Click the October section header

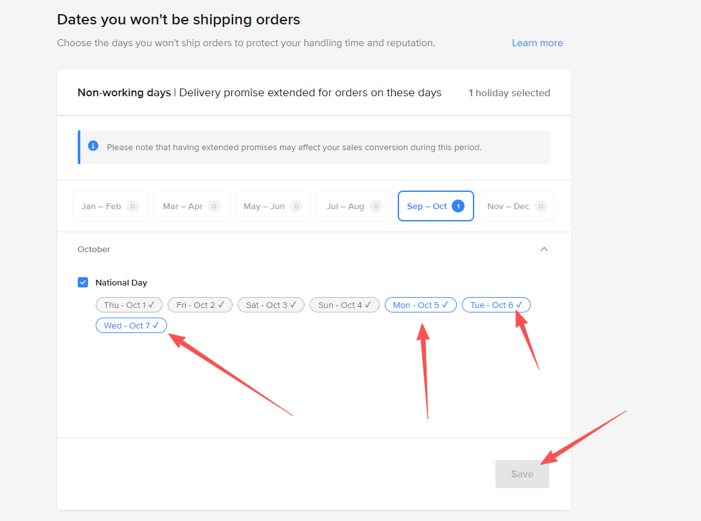pyautogui.click(x=314, y=249)
